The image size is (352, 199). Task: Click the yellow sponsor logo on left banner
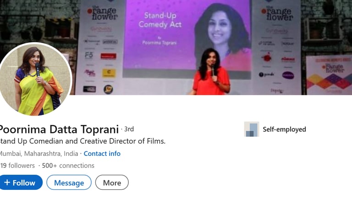pyautogui.click(x=109, y=73)
